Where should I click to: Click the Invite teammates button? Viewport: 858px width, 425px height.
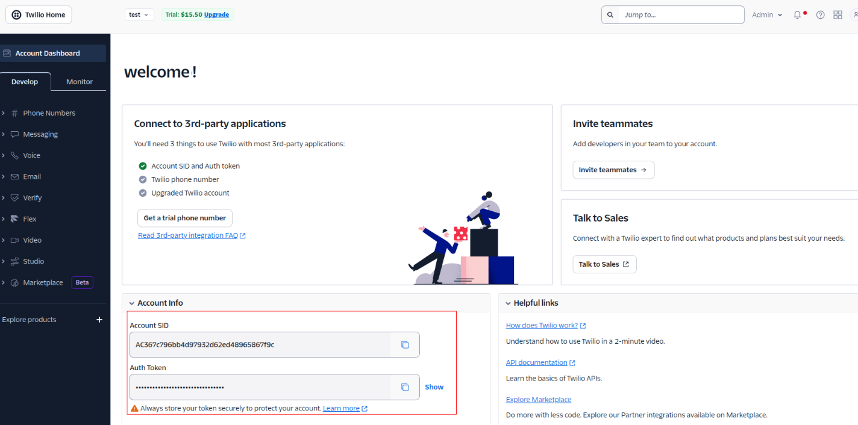click(x=613, y=170)
